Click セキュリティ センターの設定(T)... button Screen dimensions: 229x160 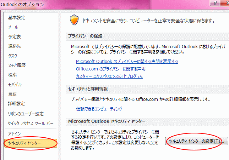tap(196, 141)
